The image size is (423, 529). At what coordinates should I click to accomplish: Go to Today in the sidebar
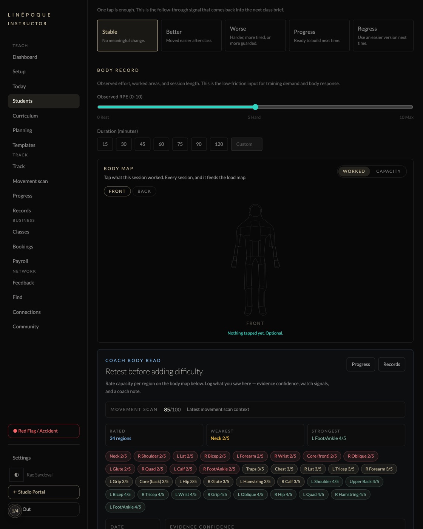pyautogui.click(x=44, y=86)
